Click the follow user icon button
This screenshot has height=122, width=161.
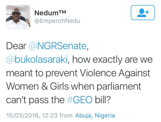(143, 13)
